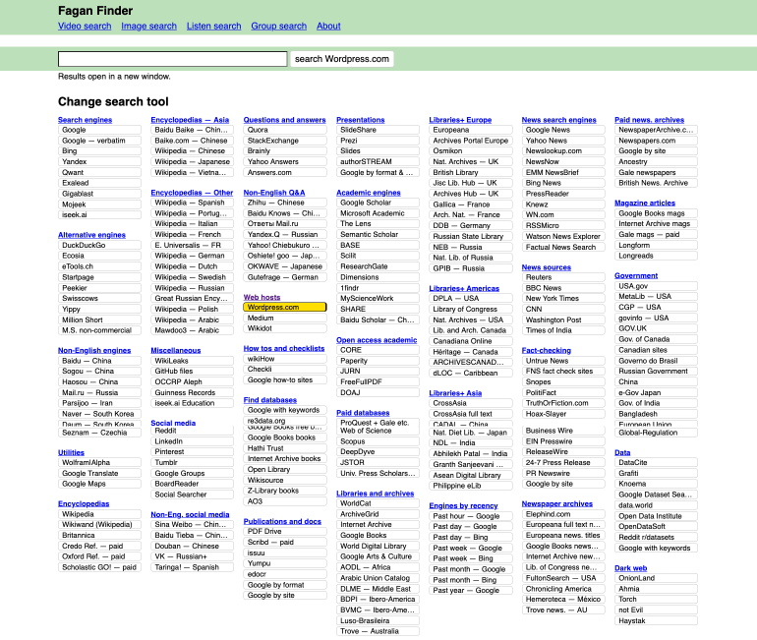The image size is (757, 640).
Task: Choose British Library search tool
Action: click(x=471, y=172)
